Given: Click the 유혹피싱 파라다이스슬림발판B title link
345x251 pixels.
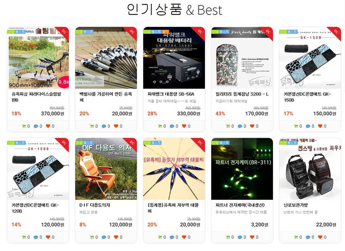Looking at the screenshot, I should pos(36,97).
